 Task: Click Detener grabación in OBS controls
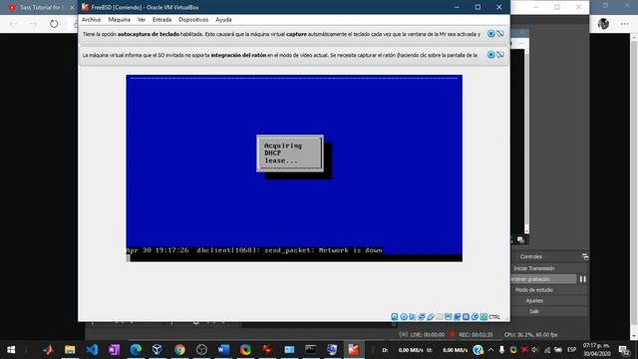tap(542, 279)
